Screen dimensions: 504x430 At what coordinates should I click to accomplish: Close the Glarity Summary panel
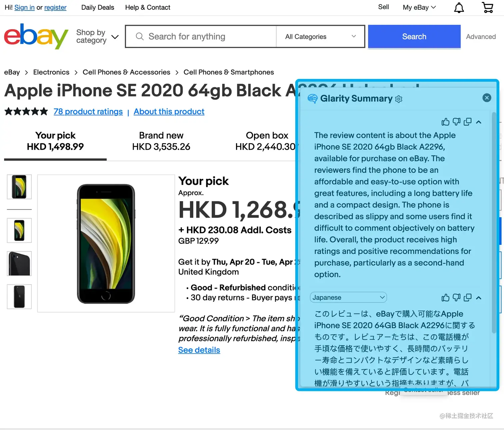(487, 98)
